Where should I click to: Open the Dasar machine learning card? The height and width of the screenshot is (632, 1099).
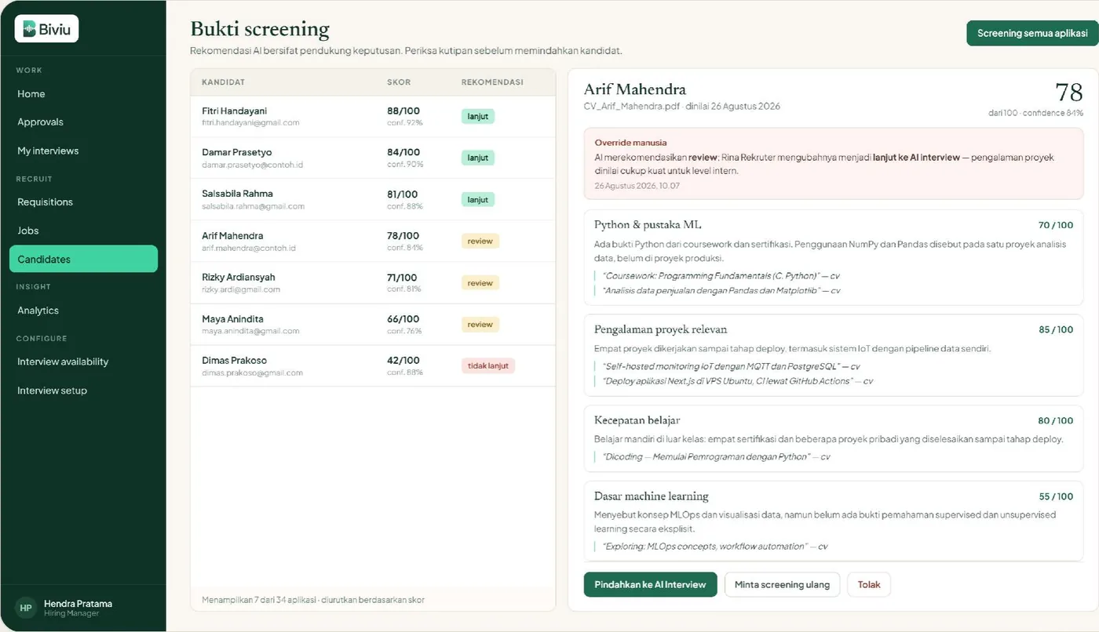pos(834,522)
